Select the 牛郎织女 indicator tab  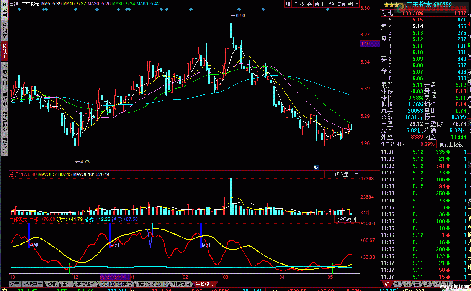(x=204, y=284)
